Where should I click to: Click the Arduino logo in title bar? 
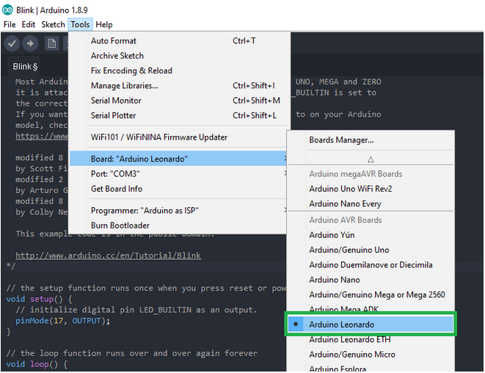7,10
